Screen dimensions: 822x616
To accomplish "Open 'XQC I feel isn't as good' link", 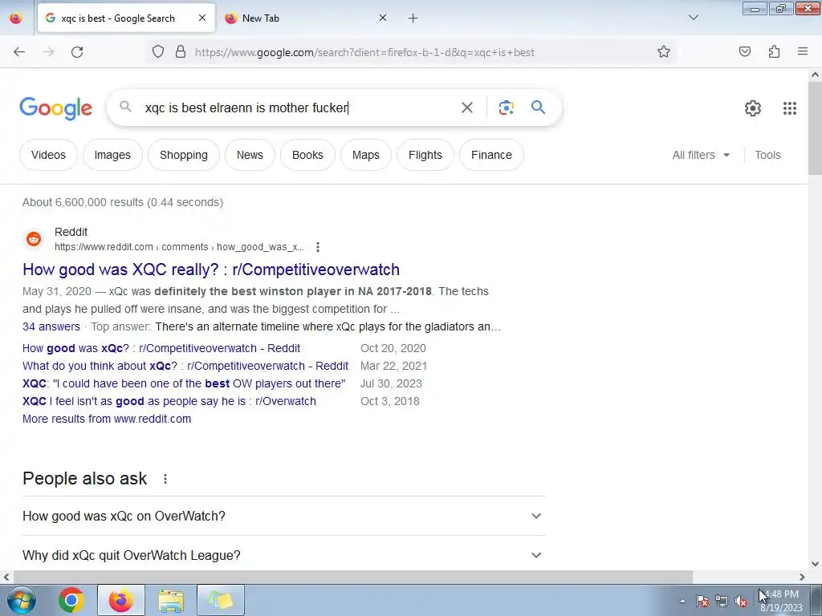I will [169, 401].
